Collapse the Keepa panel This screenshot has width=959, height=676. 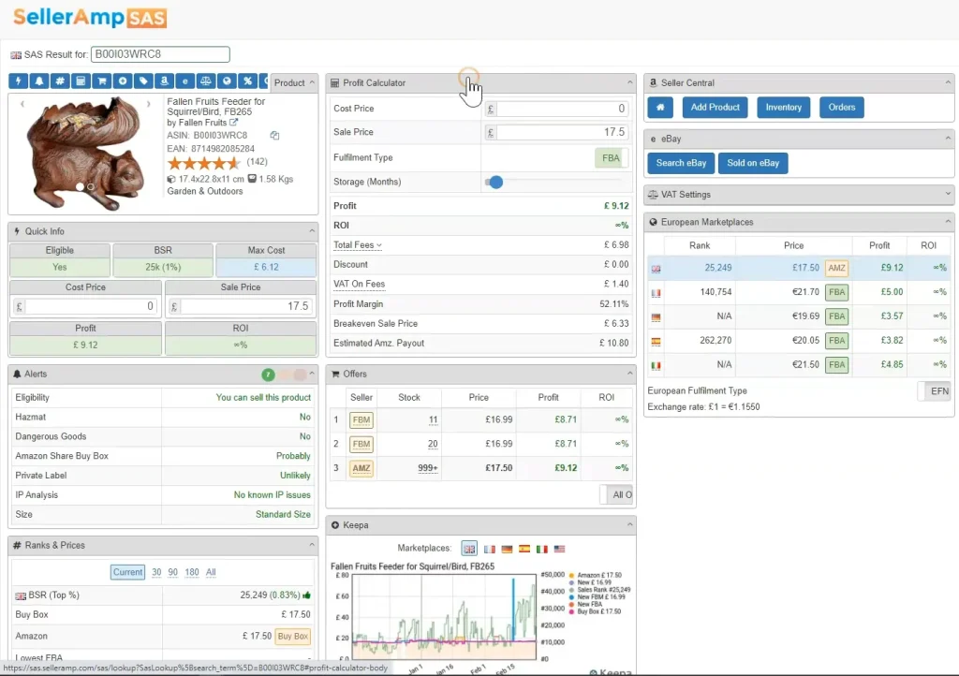click(630, 524)
